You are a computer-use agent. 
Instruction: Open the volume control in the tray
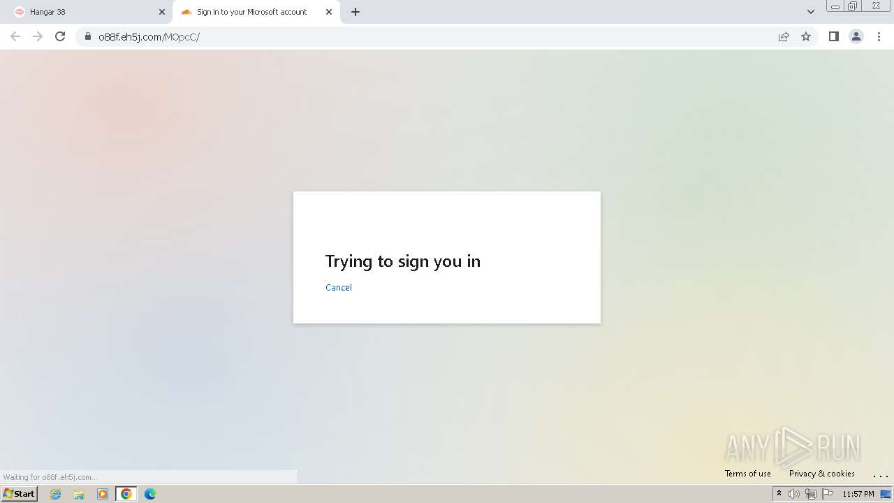(794, 494)
